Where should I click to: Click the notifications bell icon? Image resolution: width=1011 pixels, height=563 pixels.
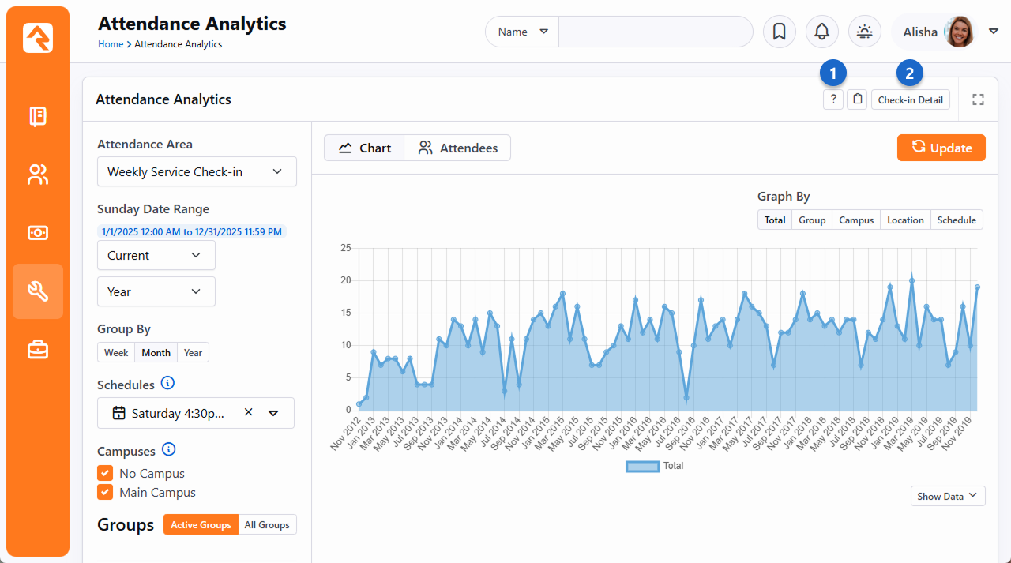click(821, 32)
